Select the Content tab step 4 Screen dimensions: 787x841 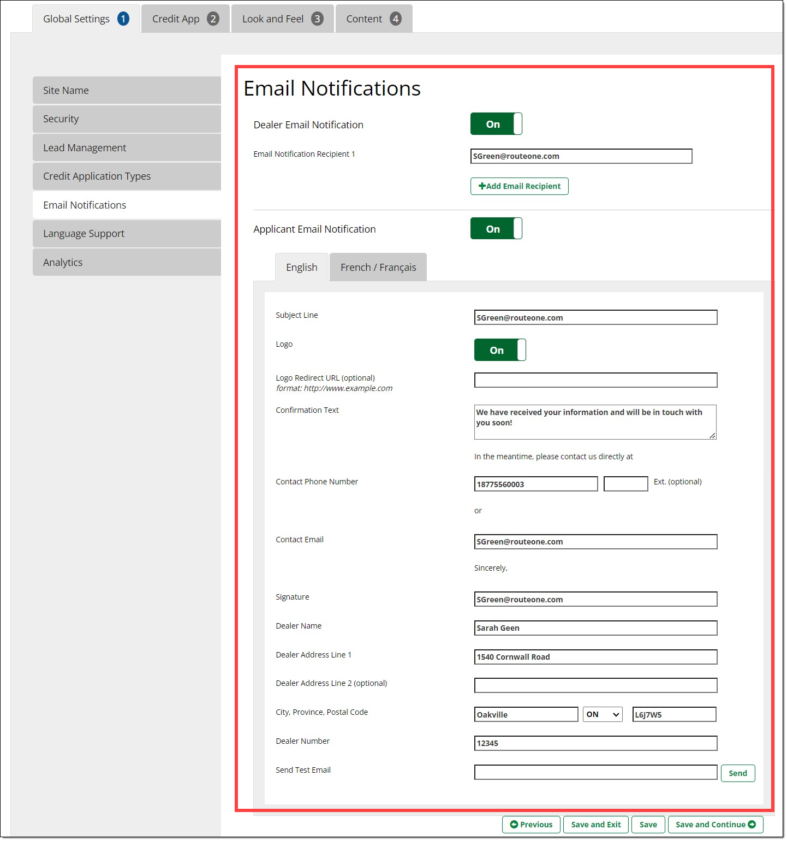click(373, 19)
